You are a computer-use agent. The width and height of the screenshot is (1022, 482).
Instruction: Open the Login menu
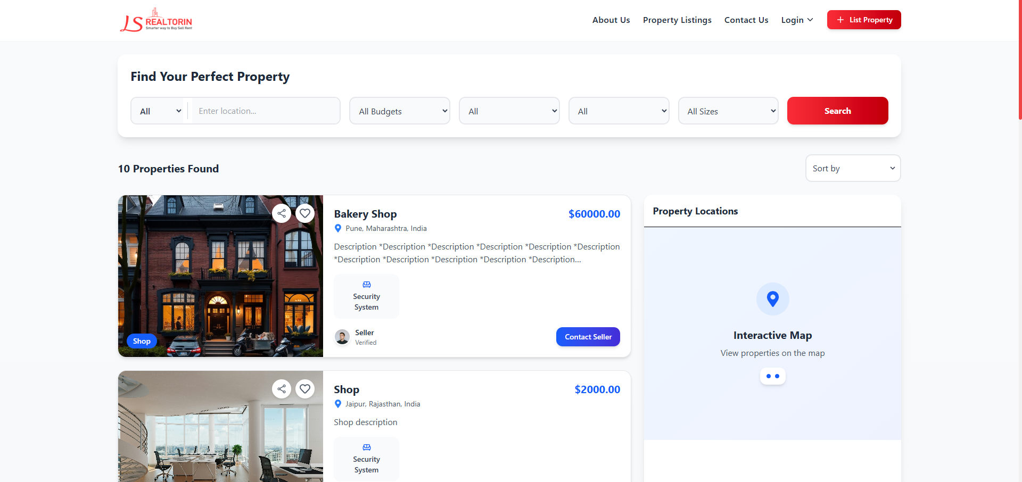point(797,20)
